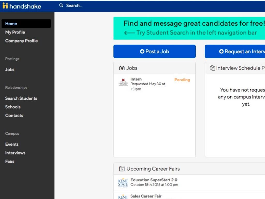Open Company Profile from sidebar
The width and height of the screenshot is (265, 199).
21,41
